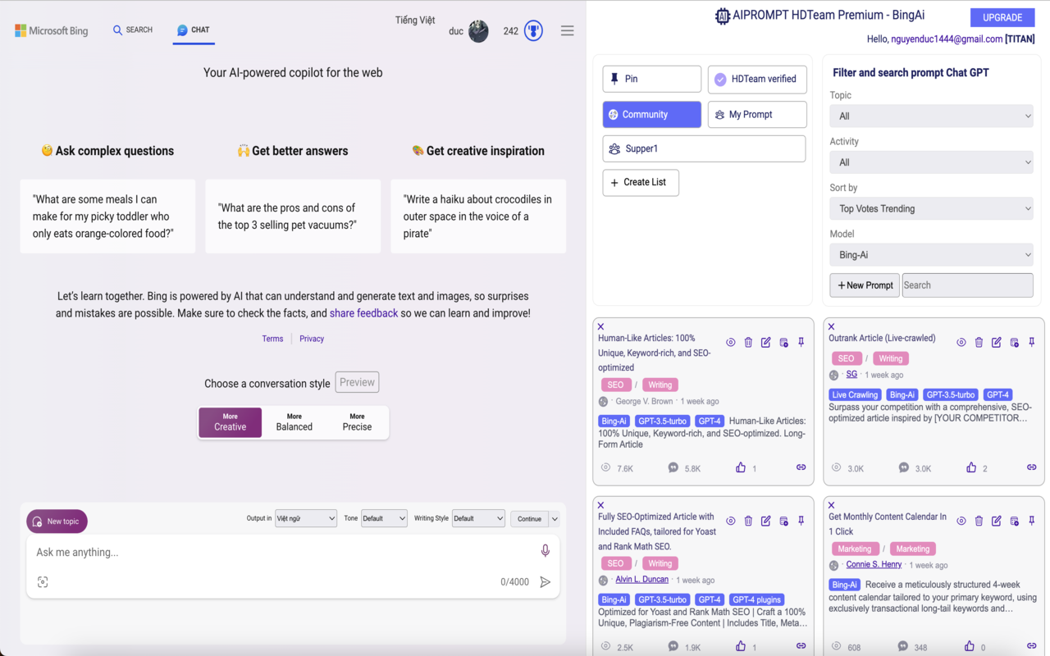
Task: Open the Topic dropdown
Action: [x=931, y=116]
